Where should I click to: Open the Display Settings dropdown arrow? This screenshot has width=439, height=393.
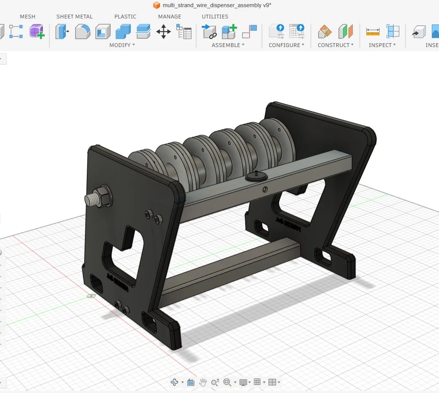249,382
